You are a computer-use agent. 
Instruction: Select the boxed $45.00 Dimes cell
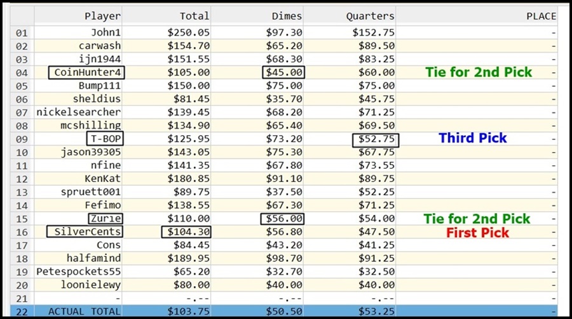click(283, 72)
